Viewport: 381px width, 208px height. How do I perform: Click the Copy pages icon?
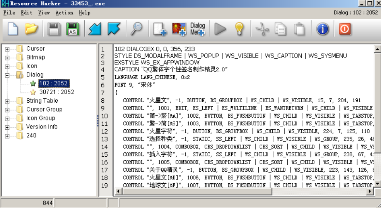pos(281,29)
